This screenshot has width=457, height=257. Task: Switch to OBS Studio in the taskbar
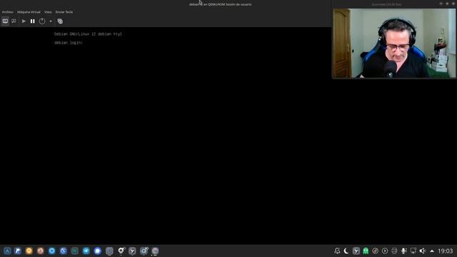pos(132,251)
